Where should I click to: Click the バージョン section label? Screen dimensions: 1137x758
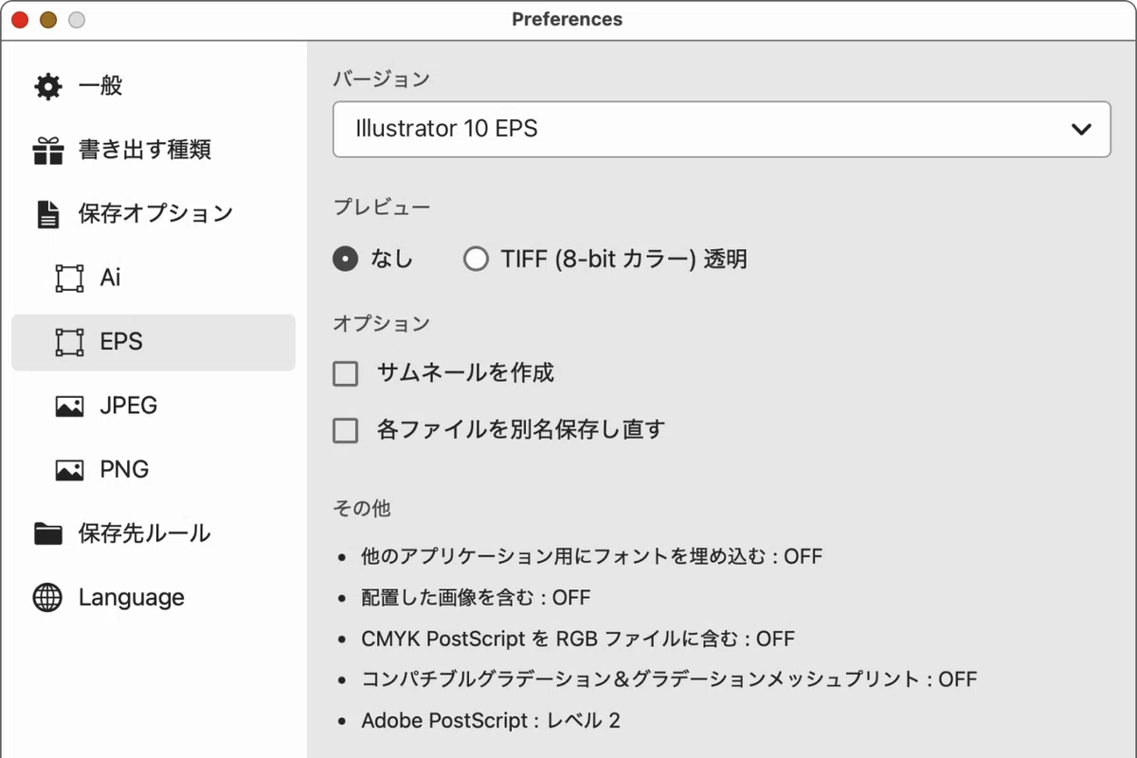[381, 80]
